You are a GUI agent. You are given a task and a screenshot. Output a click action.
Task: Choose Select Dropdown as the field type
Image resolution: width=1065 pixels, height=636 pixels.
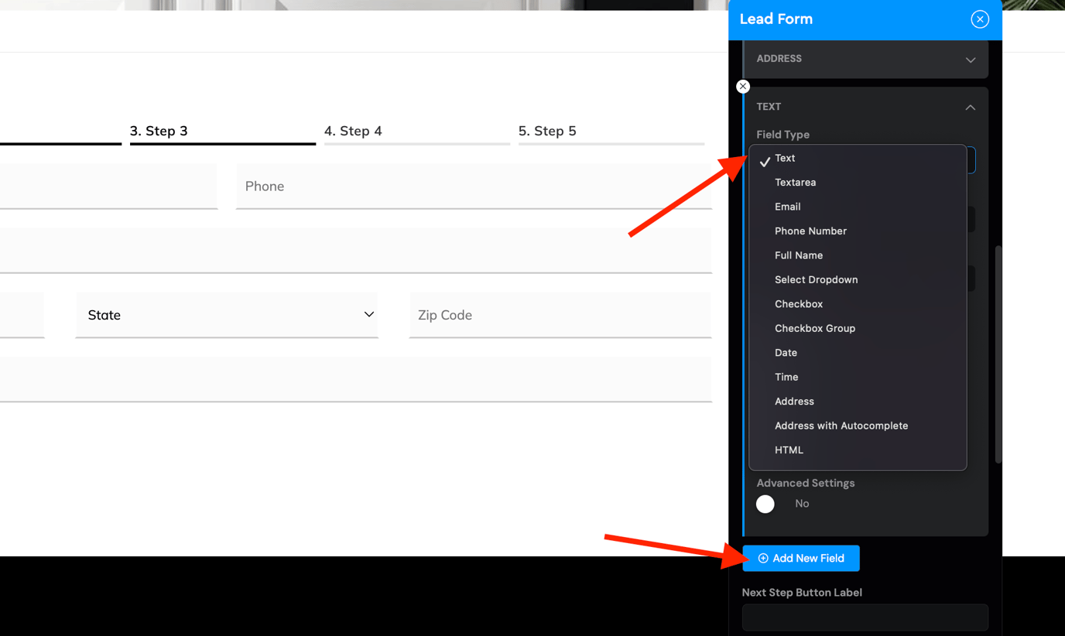click(817, 279)
